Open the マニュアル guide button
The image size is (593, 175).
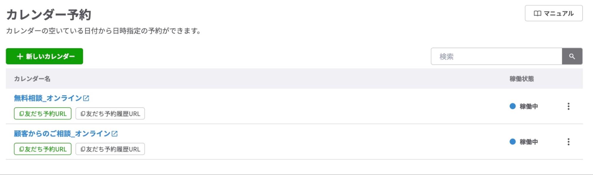coord(554,13)
